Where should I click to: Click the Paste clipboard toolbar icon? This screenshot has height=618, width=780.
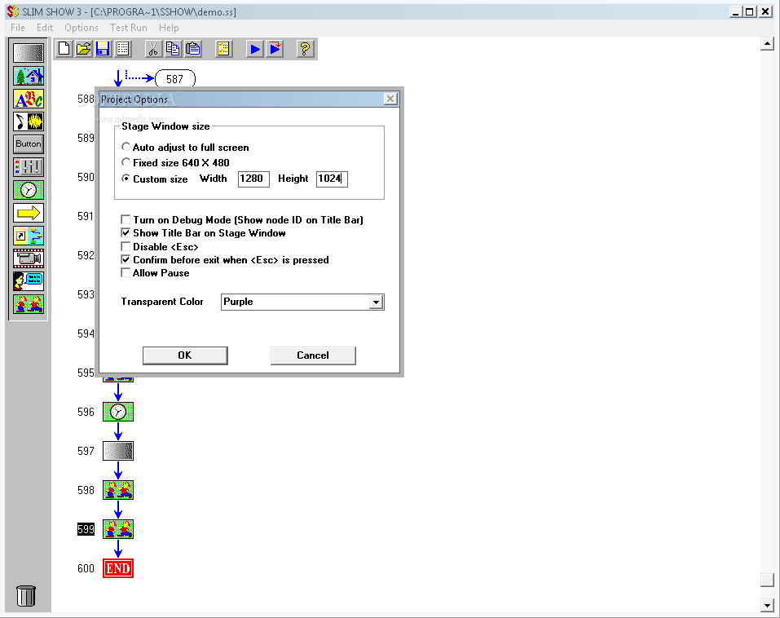click(x=193, y=49)
